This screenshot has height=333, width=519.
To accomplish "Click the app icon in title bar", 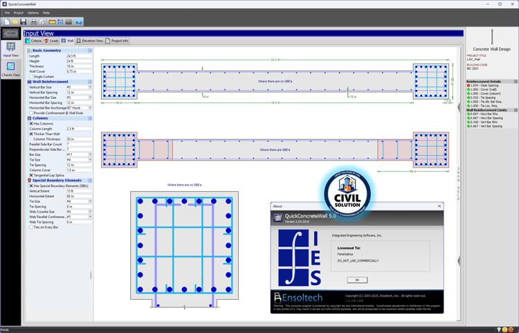I will (x=4, y=4).
